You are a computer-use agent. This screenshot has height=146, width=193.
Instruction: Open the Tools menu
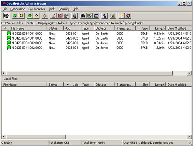(x=52, y=9)
